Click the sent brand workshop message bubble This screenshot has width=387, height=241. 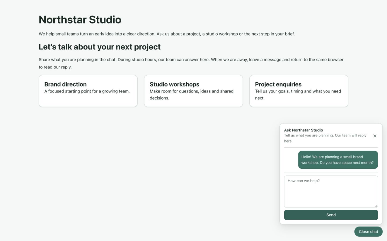338,160
